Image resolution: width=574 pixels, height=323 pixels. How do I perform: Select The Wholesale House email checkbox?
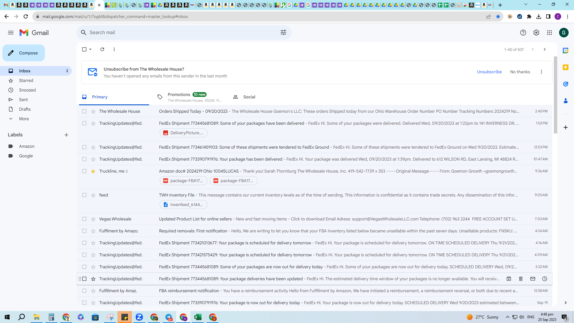[84, 111]
